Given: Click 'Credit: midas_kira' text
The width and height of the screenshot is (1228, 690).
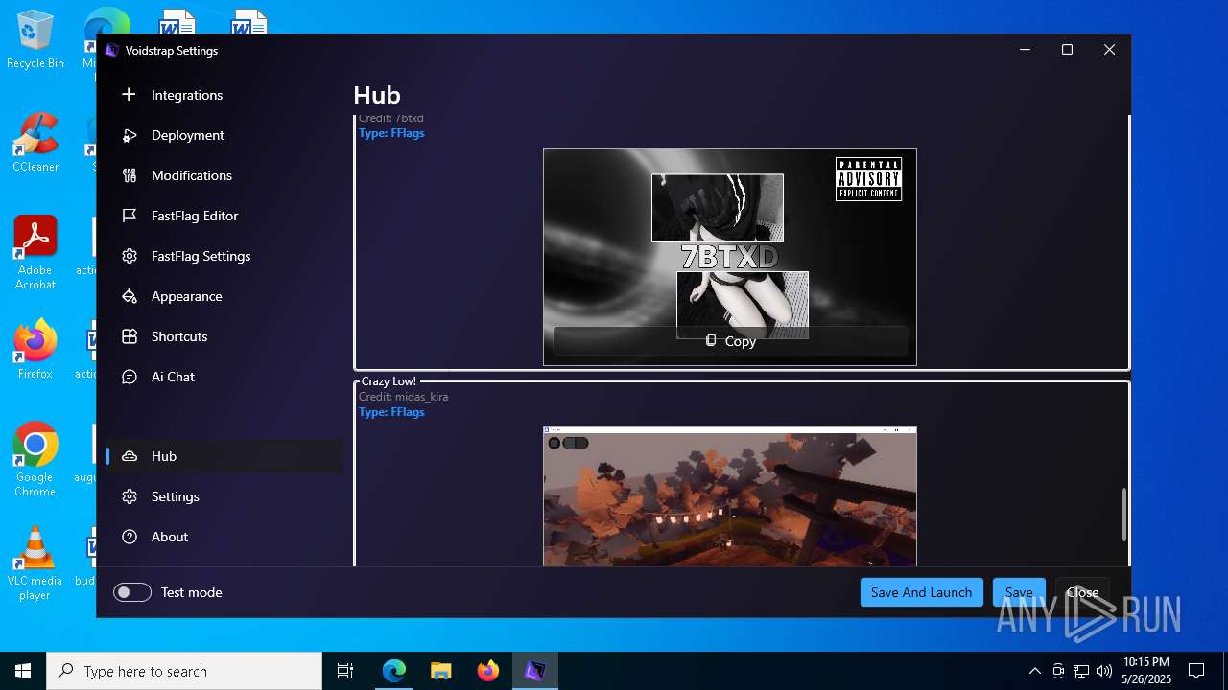Looking at the screenshot, I should (x=403, y=397).
